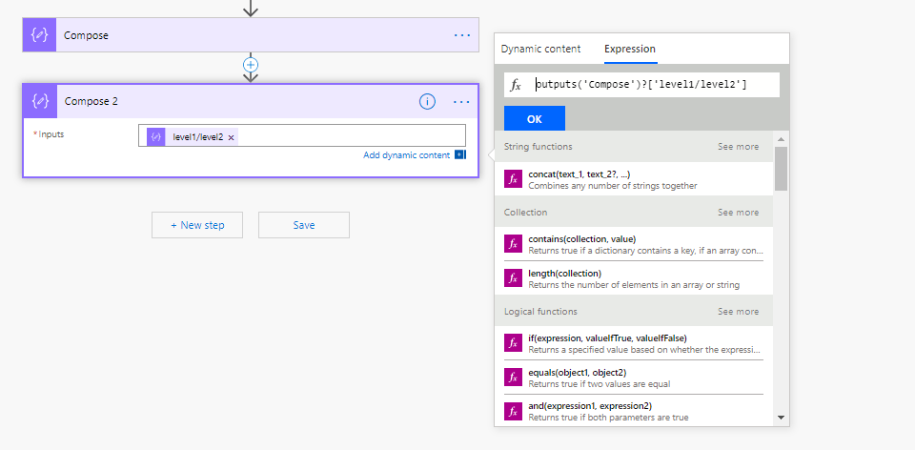Click the OK button in expression panel

point(535,118)
